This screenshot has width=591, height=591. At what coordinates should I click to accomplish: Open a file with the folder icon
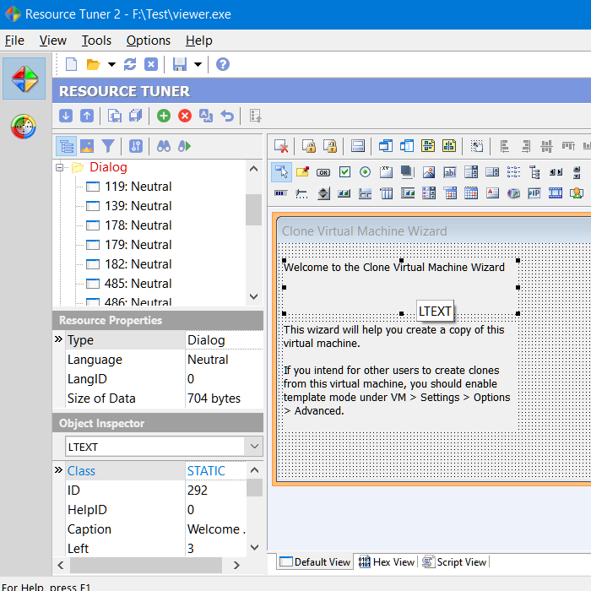[93, 64]
